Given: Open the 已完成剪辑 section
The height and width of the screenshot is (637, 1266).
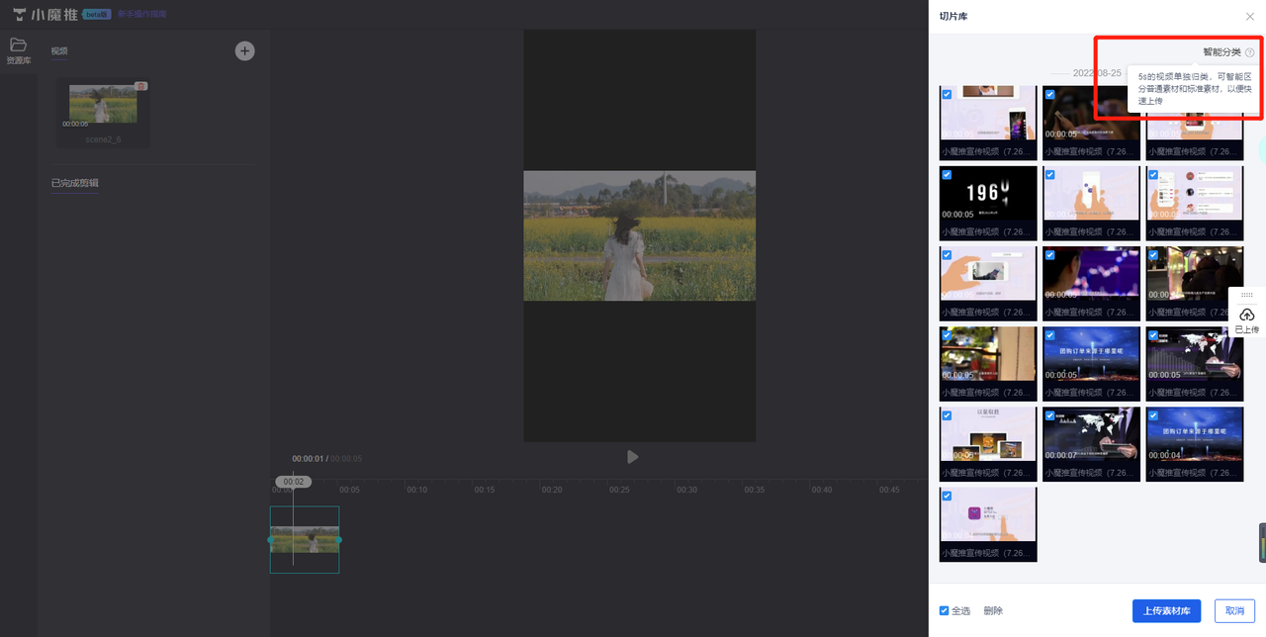Looking at the screenshot, I should point(75,183).
